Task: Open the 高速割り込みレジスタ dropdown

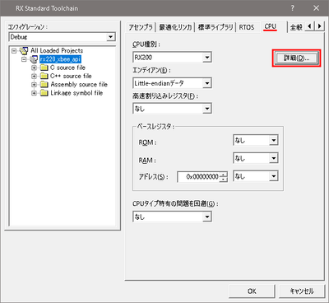Action: pos(207,109)
